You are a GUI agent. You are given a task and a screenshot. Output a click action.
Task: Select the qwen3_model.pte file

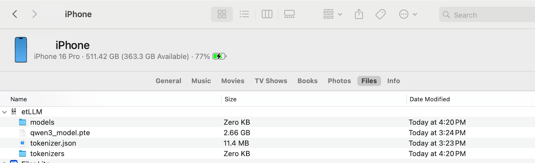click(60, 133)
